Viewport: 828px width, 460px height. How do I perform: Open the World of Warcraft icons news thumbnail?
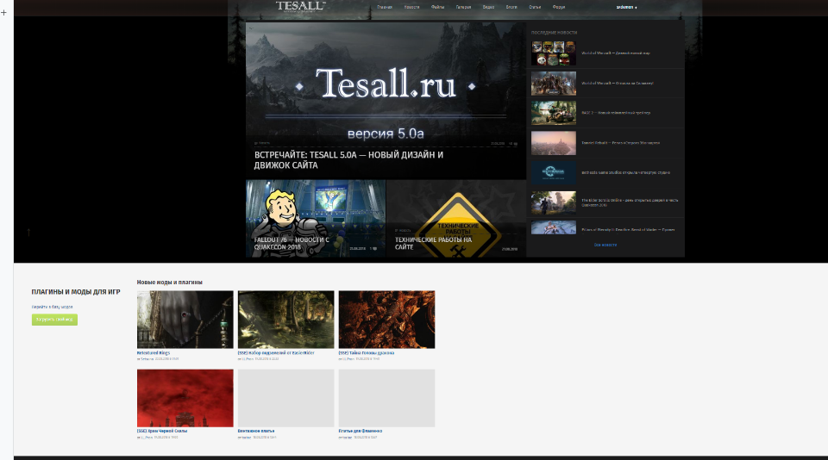pos(554,53)
